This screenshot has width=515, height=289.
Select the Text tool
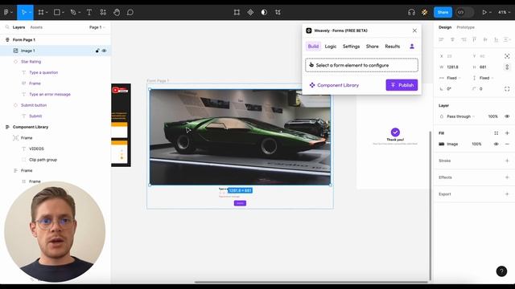[89, 13]
